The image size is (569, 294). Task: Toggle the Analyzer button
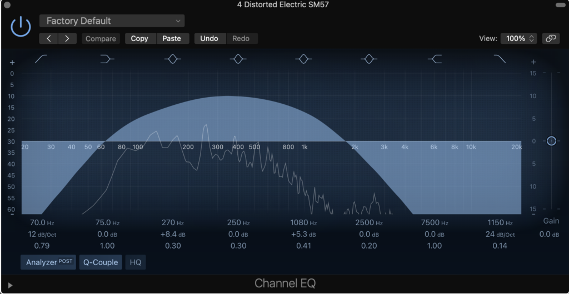click(x=48, y=262)
